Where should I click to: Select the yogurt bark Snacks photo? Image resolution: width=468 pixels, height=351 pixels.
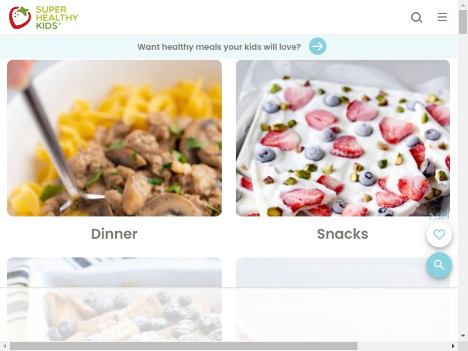coord(343,138)
